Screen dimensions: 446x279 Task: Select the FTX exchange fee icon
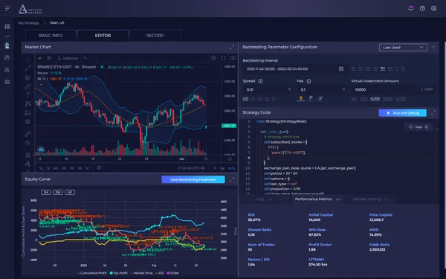[311, 98]
